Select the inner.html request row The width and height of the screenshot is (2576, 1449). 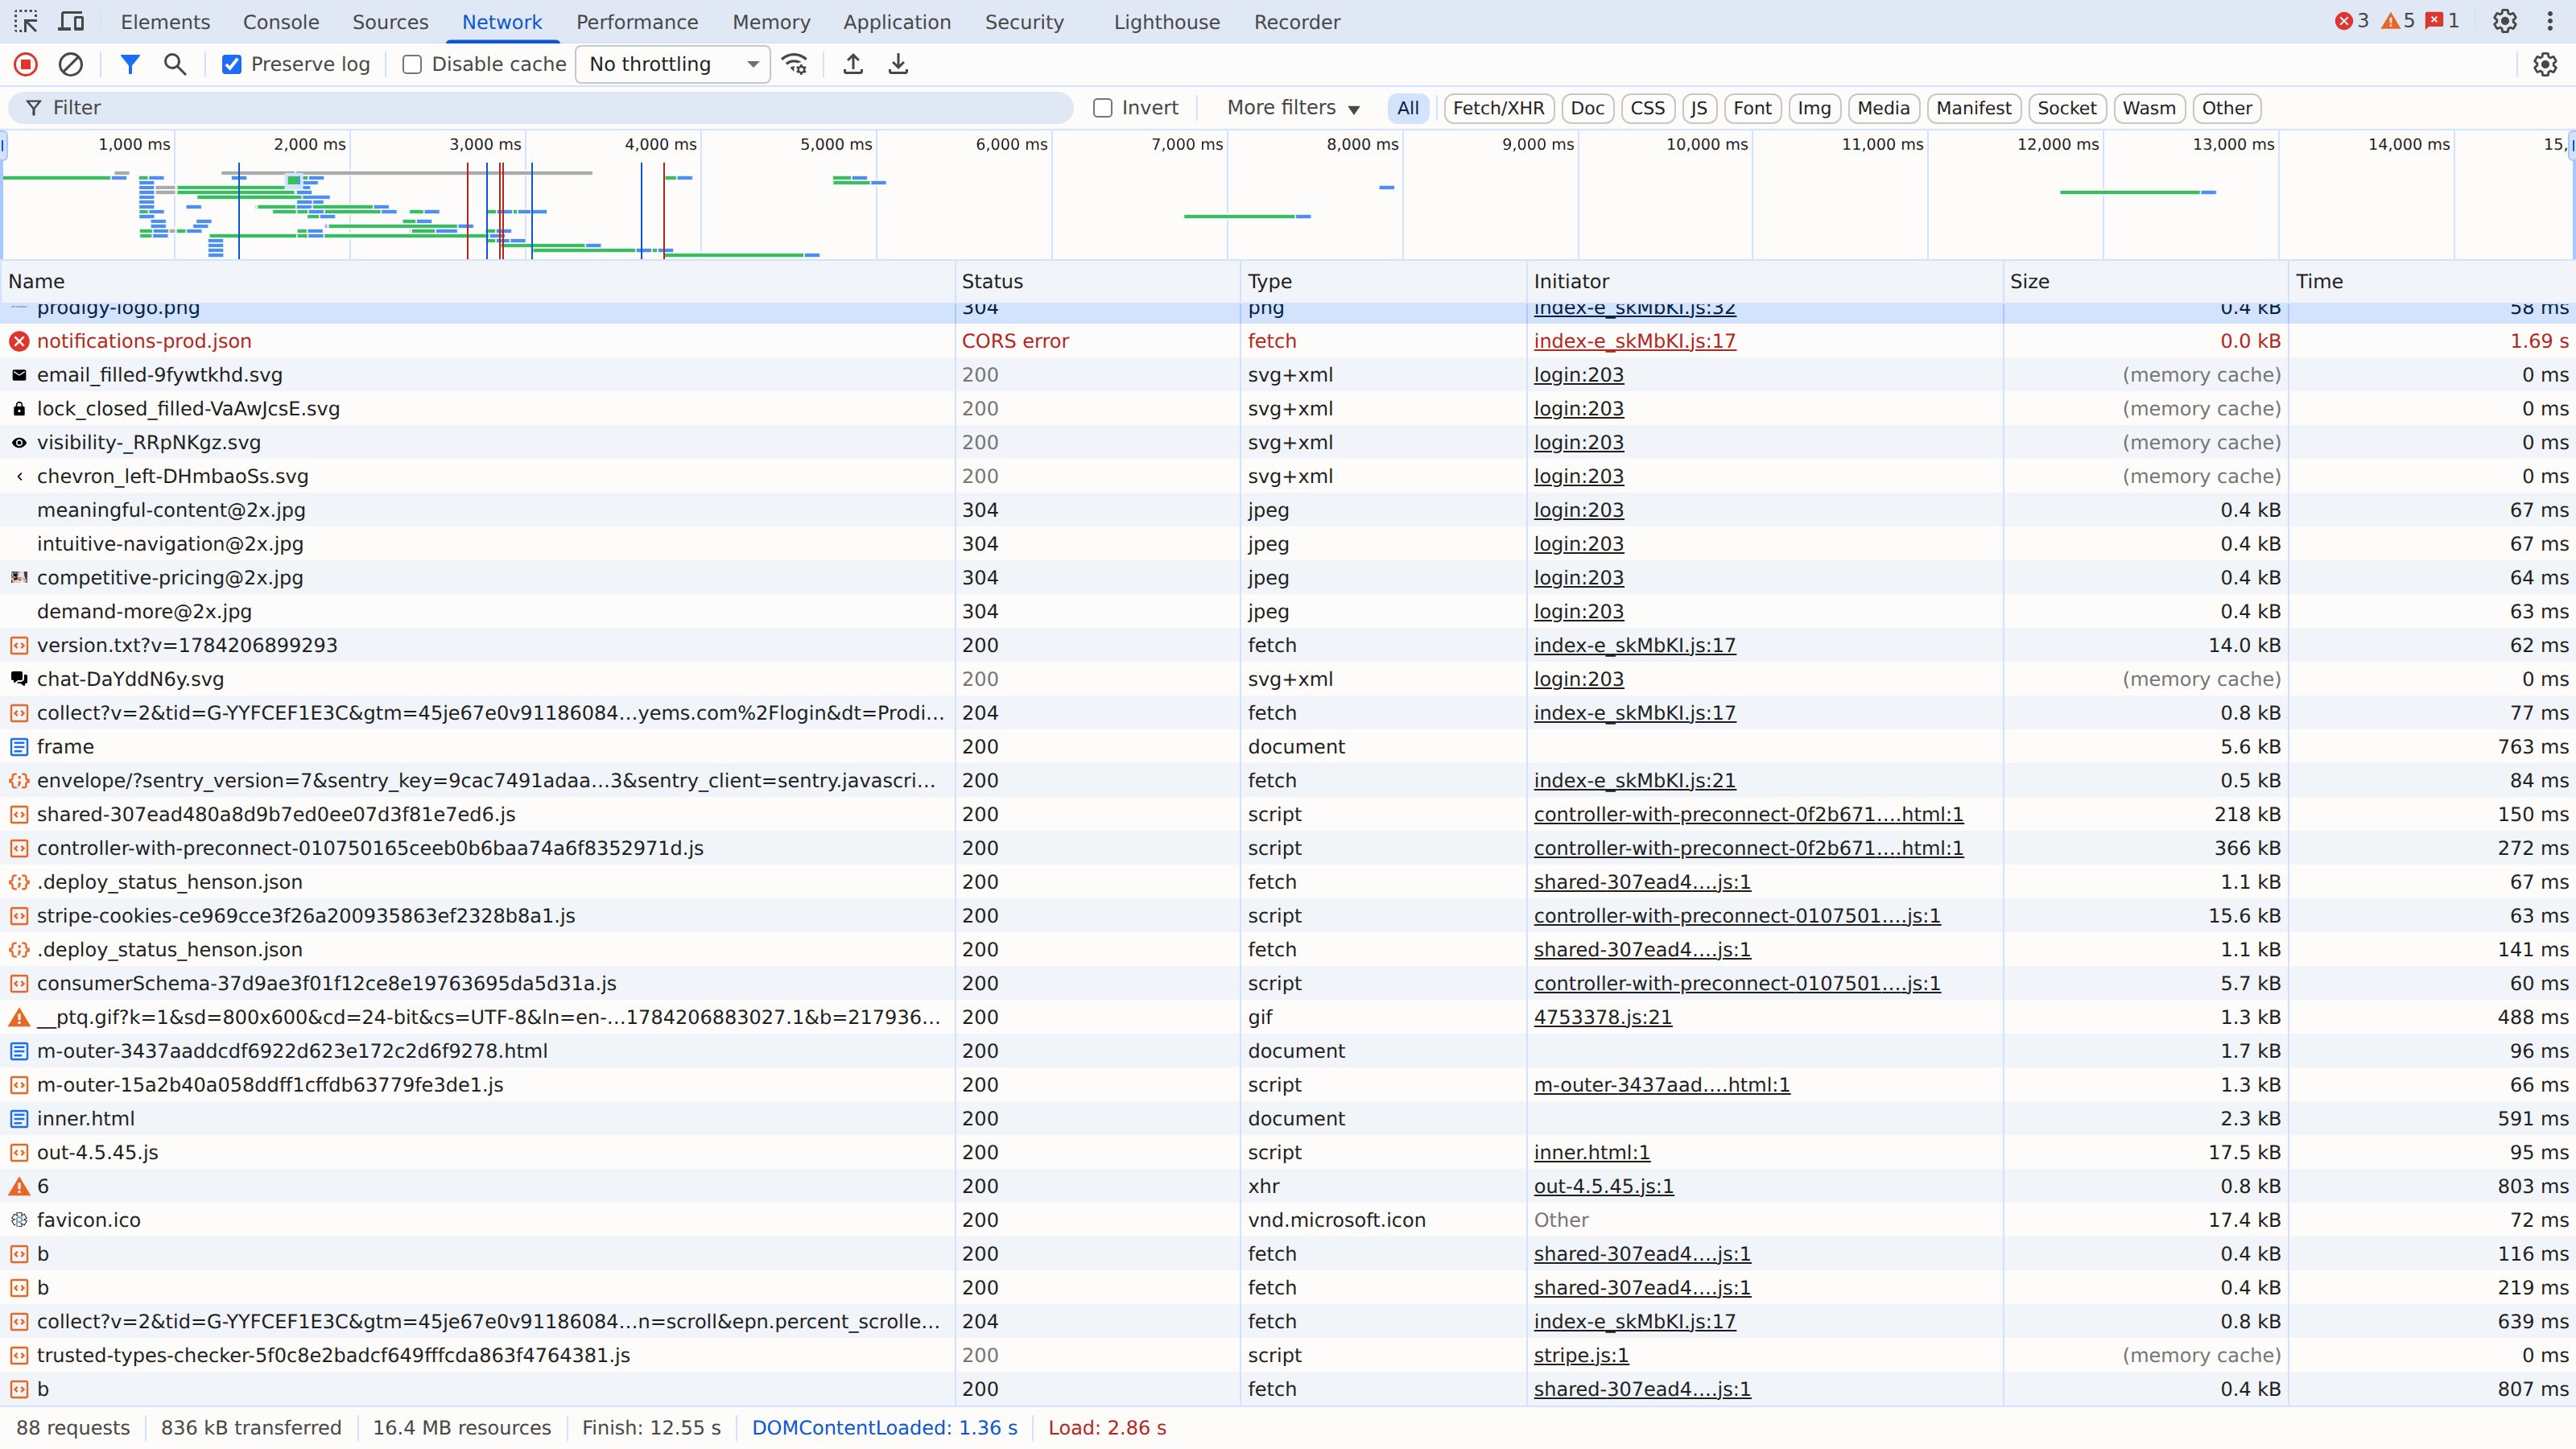[1288, 1118]
